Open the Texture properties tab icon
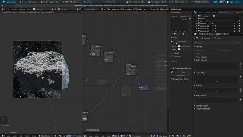The height and width of the screenshot is (137, 243). tap(222, 34)
